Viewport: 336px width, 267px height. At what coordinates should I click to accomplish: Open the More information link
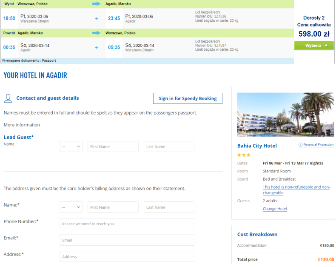[x=22, y=125]
